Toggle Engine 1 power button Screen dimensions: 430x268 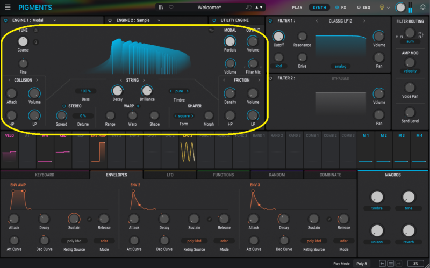[x=6, y=20]
